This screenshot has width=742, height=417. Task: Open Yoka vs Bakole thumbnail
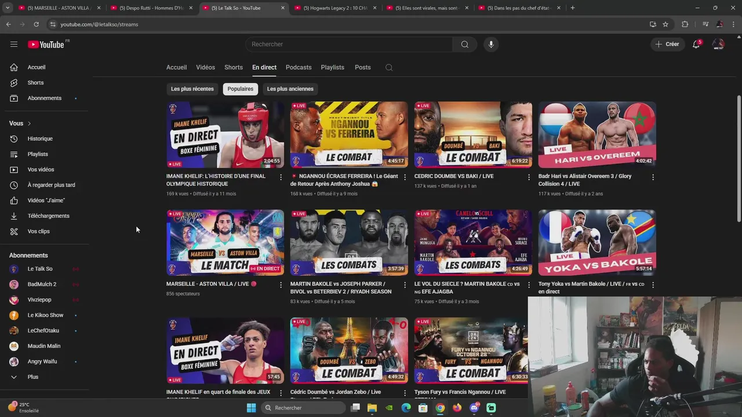pyautogui.click(x=597, y=243)
